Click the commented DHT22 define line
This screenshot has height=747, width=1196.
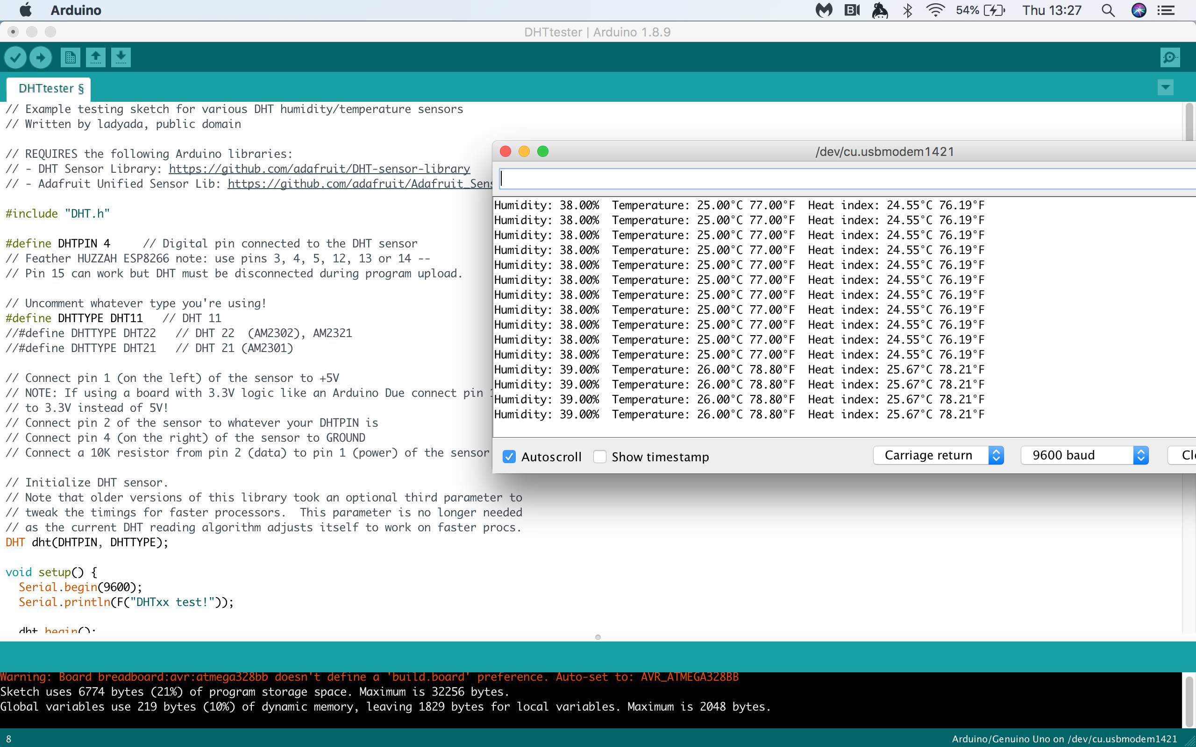(x=179, y=333)
